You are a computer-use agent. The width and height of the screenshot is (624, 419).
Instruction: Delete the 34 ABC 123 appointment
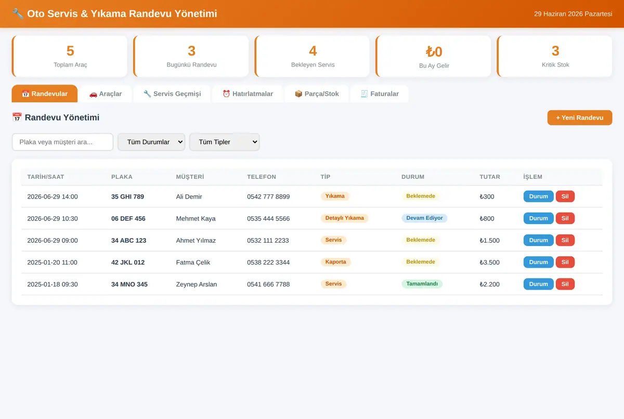pos(565,240)
